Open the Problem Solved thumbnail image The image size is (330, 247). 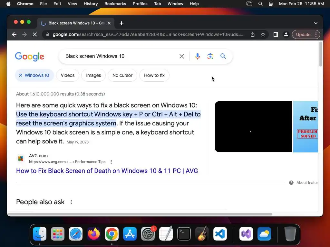click(306, 127)
